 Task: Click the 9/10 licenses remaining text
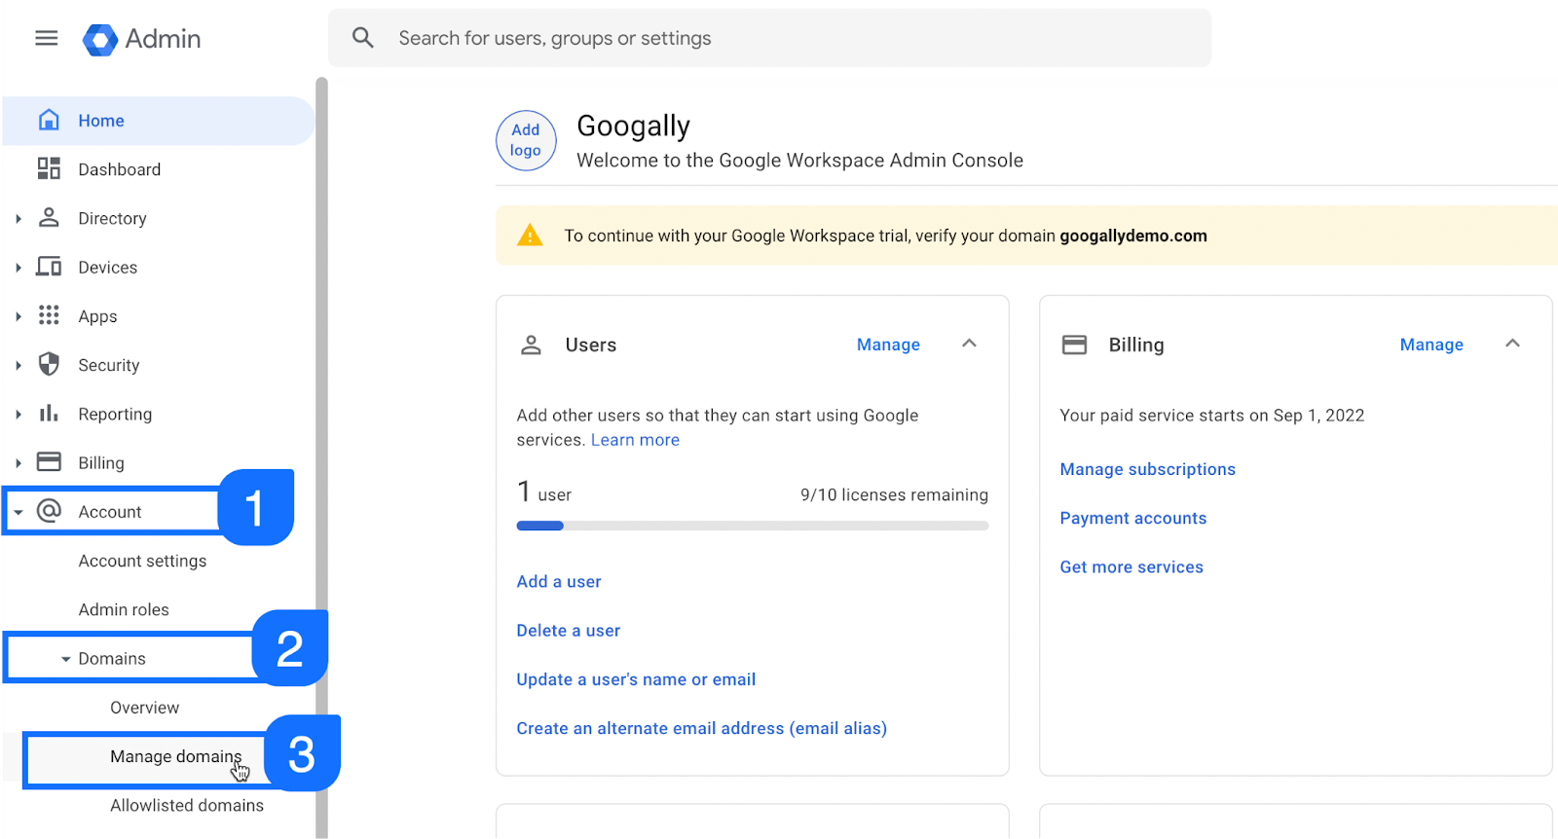894,494
